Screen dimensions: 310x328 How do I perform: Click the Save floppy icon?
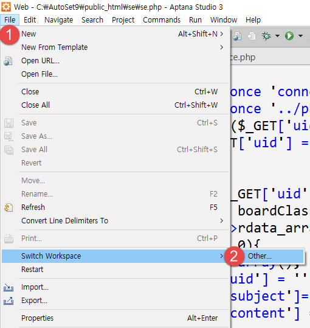coord(9,123)
